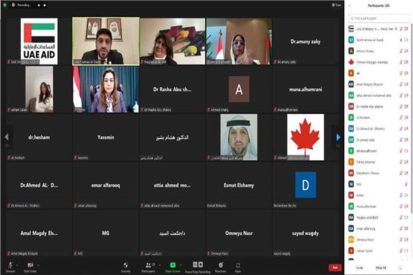Select the blue 'D' avatar video tile
This screenshot has height=275, width=413.
(x=306, y=185)
